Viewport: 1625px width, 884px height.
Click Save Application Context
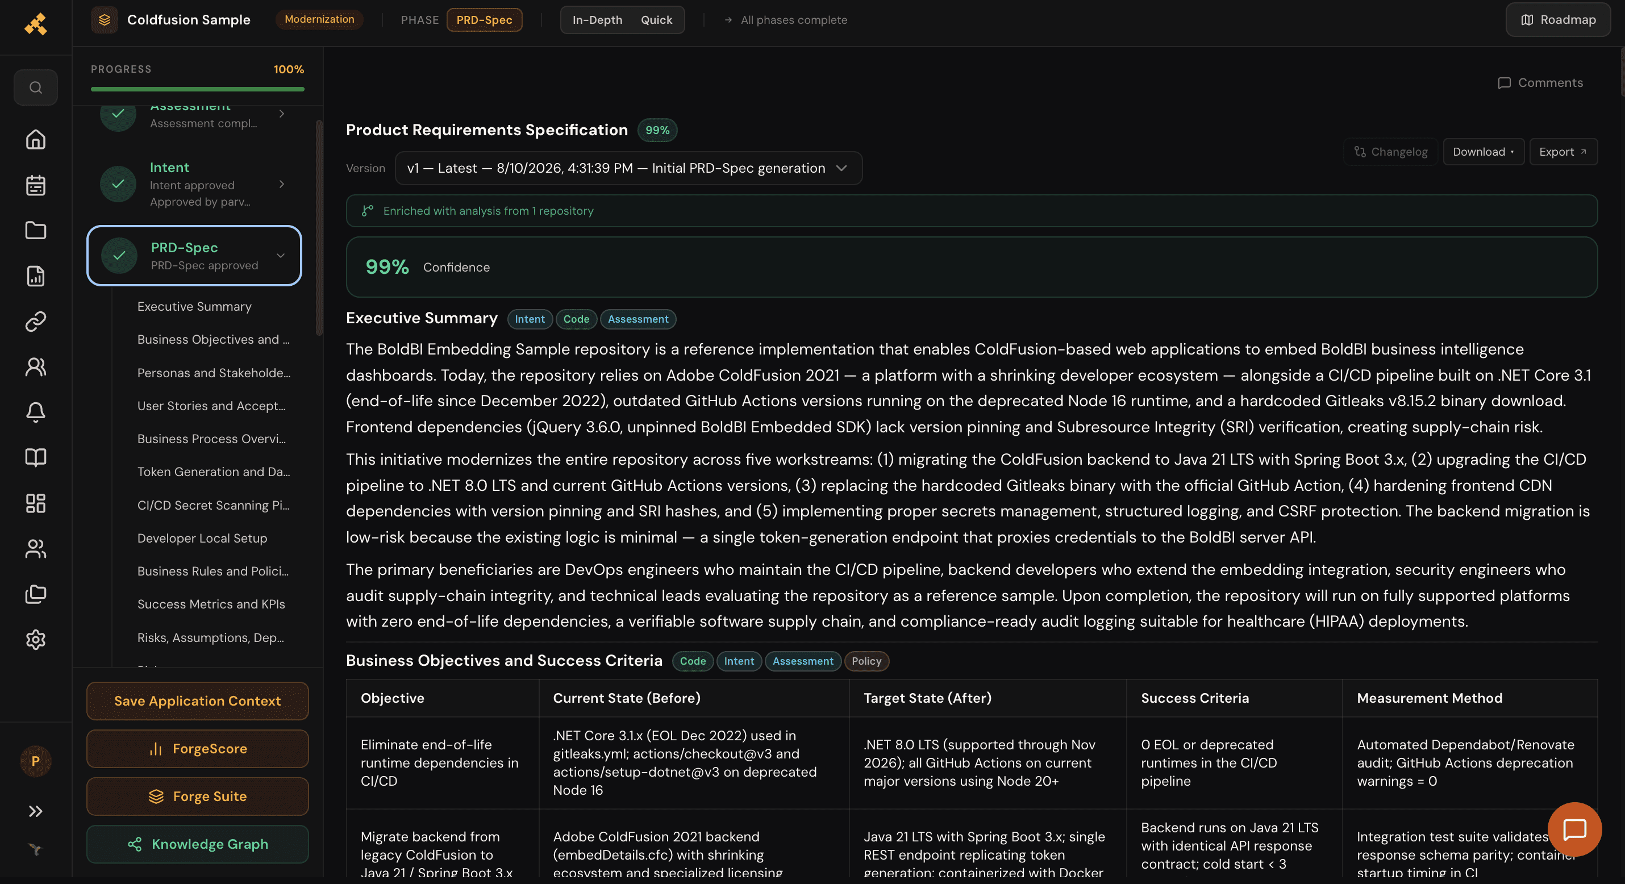tap(198, 700)
